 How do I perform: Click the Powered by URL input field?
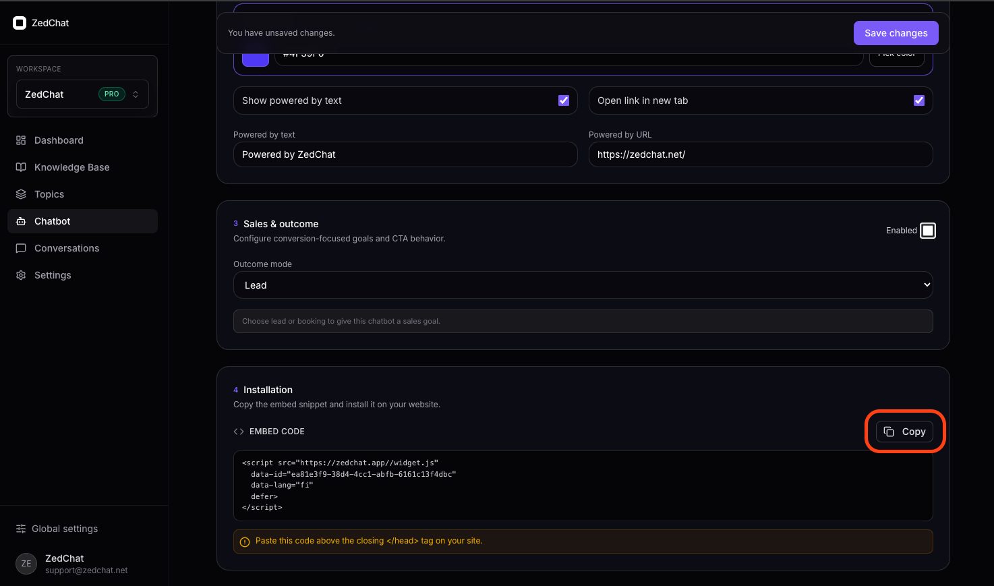pyautogui.click(x=760, y=154)
